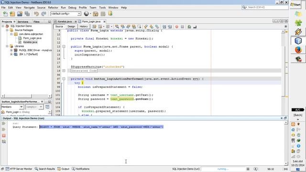Open HTTP Server Monitor in status bar

pos(19,169)
